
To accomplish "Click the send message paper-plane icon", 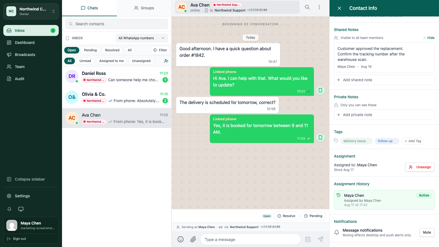I will pos(320,239).
